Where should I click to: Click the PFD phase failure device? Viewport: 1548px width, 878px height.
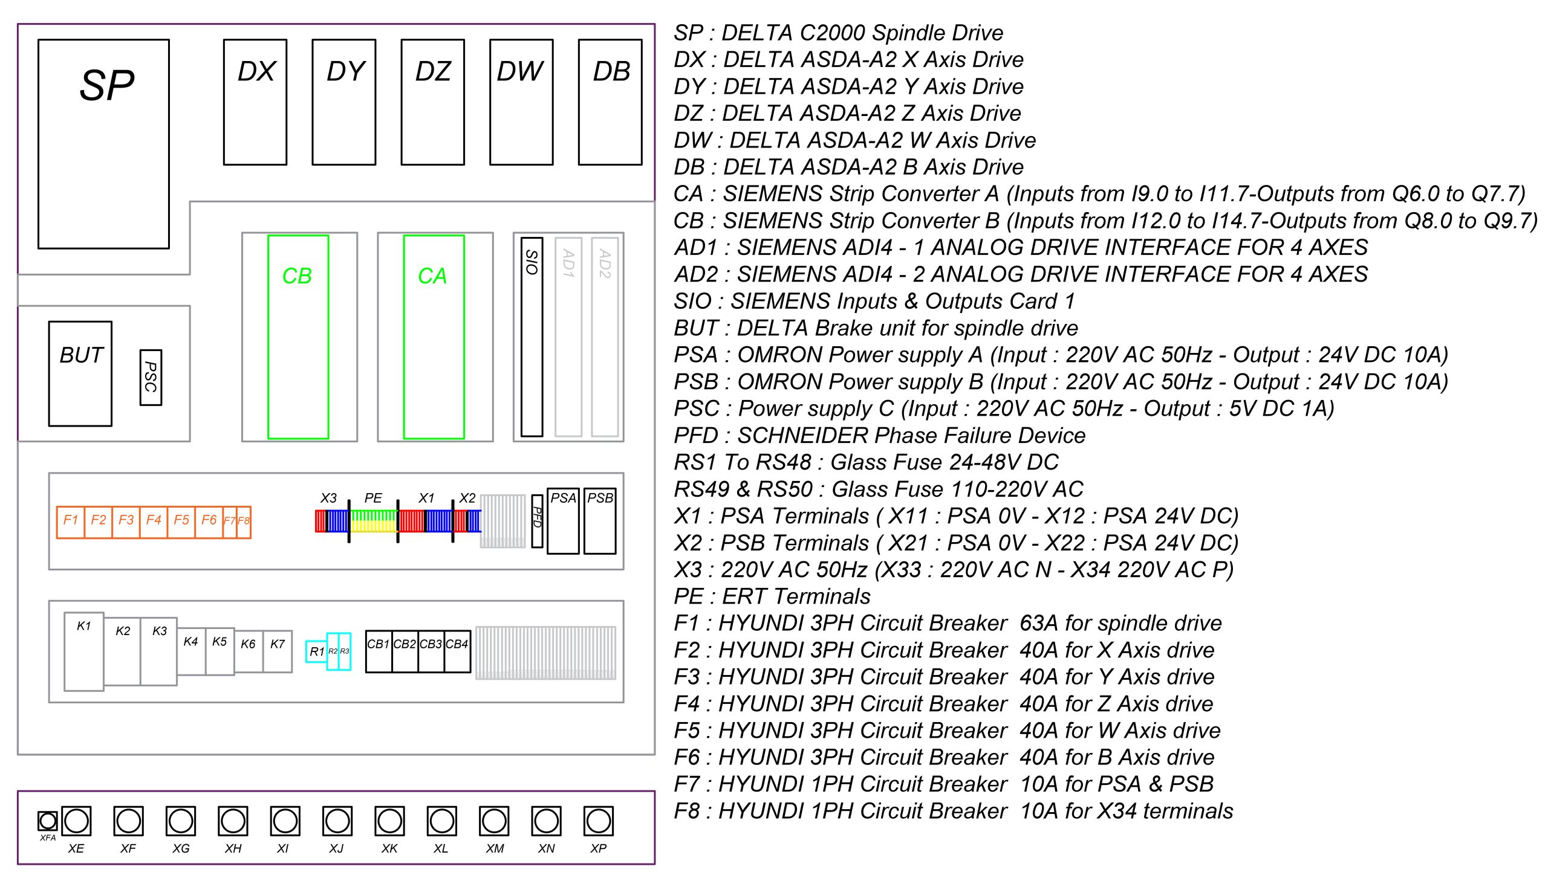(x=536, y=521)
